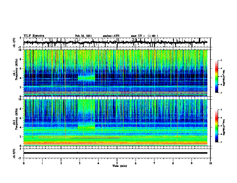Click the "VLF Spectra" plot title
The height and width of the screenshot is (183, 237).
click(x=34, y=36)
